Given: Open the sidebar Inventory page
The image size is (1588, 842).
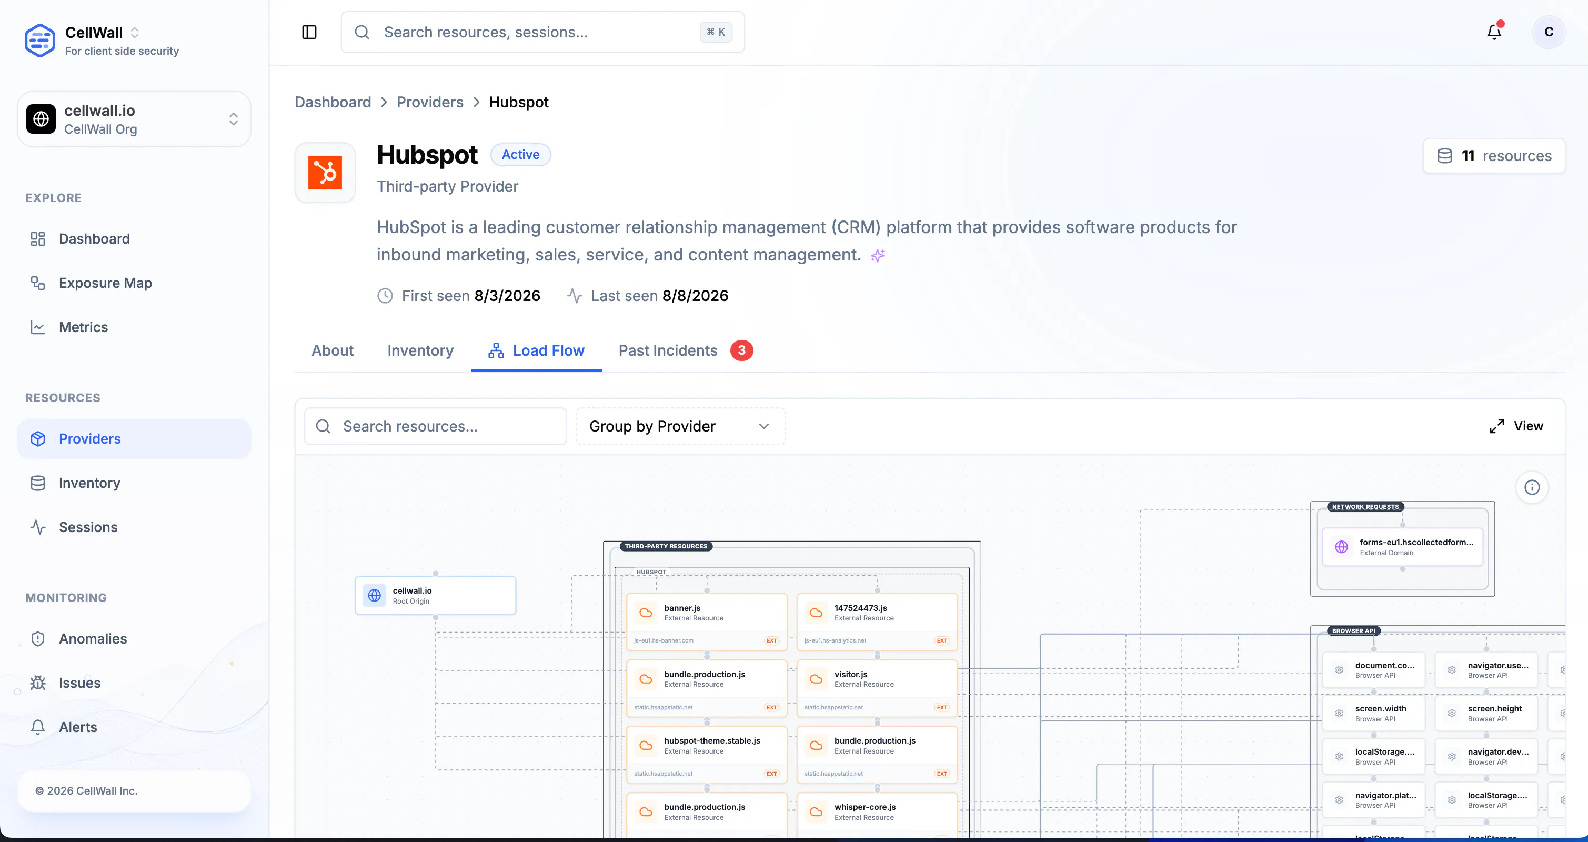Looking at the screenshot, I should 134,483.
